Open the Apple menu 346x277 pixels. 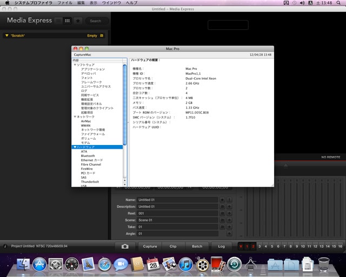tap(7, 3)
